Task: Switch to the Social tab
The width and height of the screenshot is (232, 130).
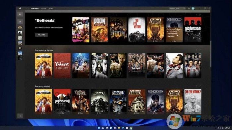Action: pyautogui.click(x=44, y=9)
